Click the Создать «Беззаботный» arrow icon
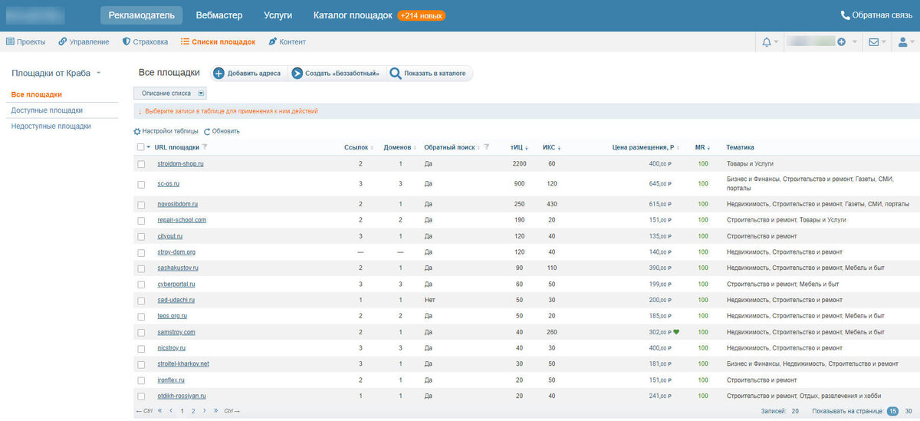Viewport: 920px width, 421px height. 296,74
